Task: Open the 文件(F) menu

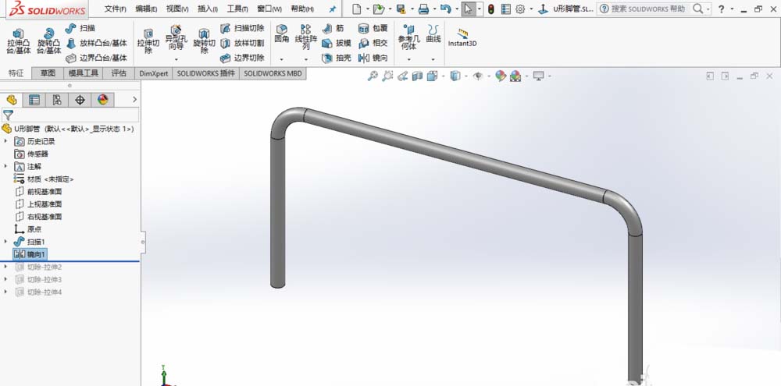Action: [115, 9]
